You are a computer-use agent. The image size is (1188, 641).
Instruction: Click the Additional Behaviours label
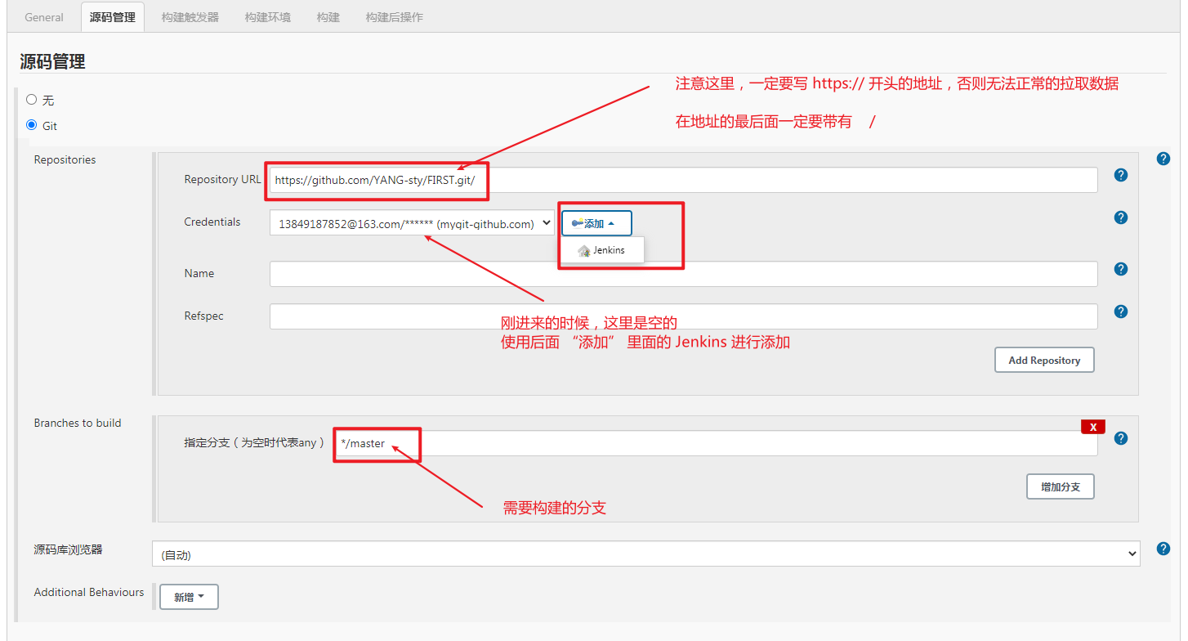click(89, 592)
